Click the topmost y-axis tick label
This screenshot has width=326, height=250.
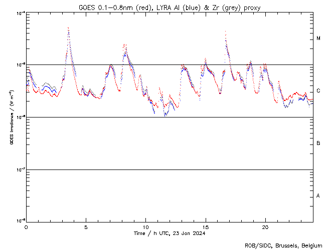tap(20, 12)
